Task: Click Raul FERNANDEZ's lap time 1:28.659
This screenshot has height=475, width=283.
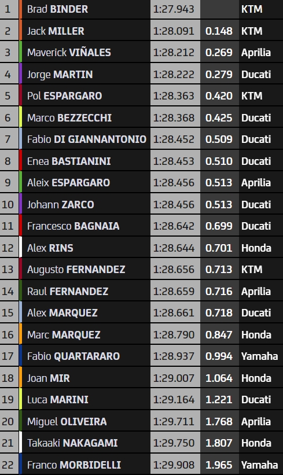Action: pos(174,291)
